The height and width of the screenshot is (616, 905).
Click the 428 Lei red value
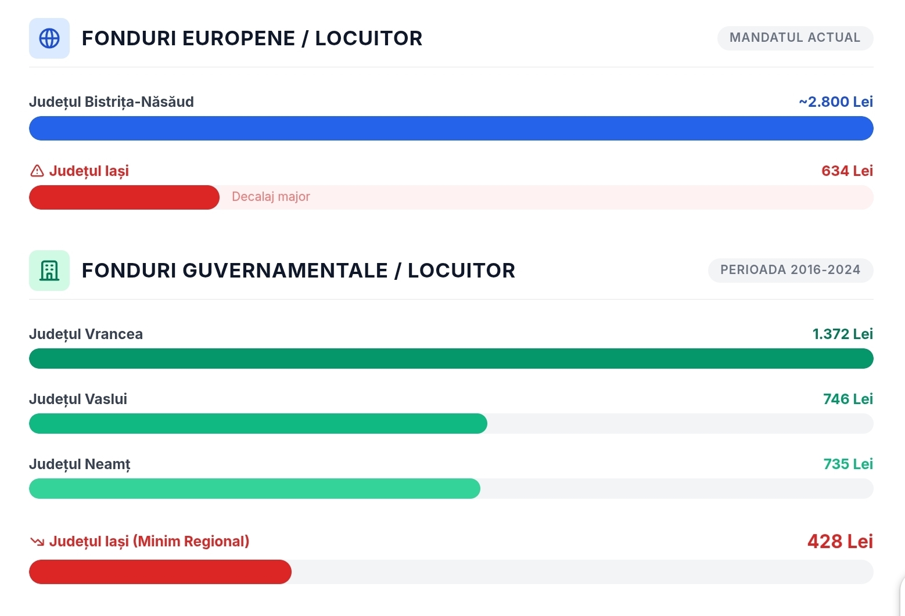point(841,542)
